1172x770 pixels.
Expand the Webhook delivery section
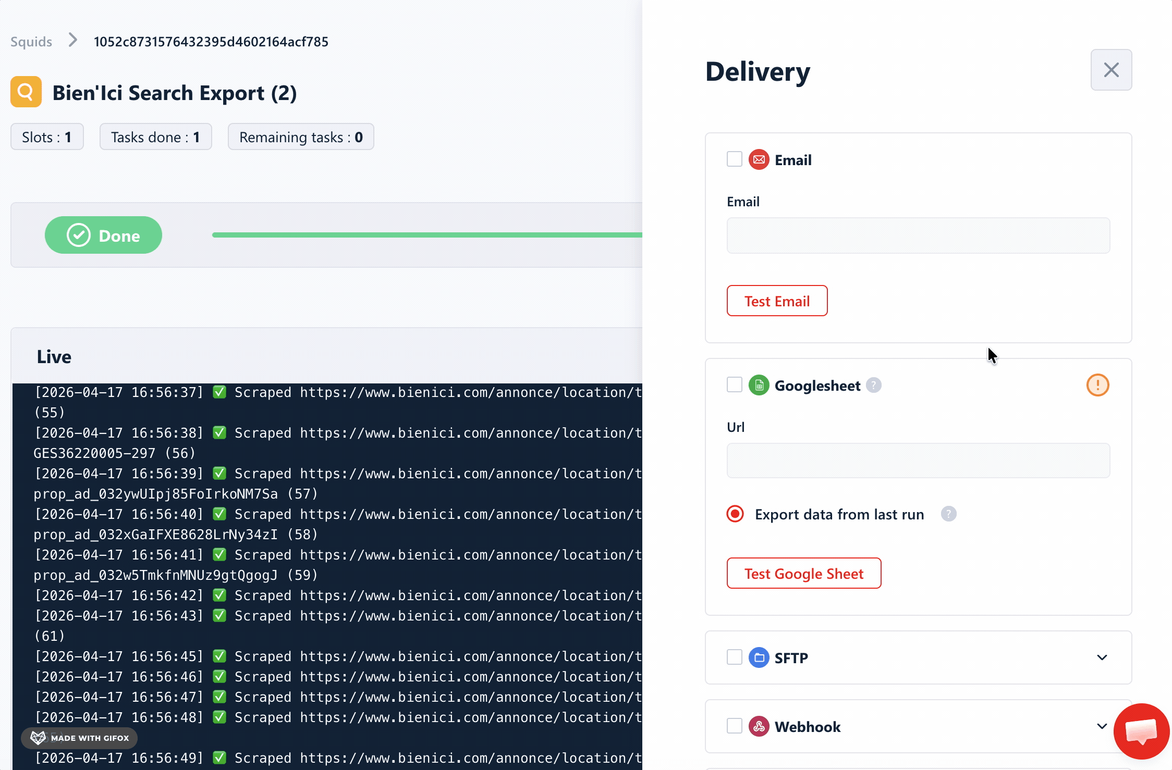(x=1102, y=726)
